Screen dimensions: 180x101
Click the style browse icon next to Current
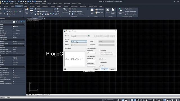(x=89, y=36)
